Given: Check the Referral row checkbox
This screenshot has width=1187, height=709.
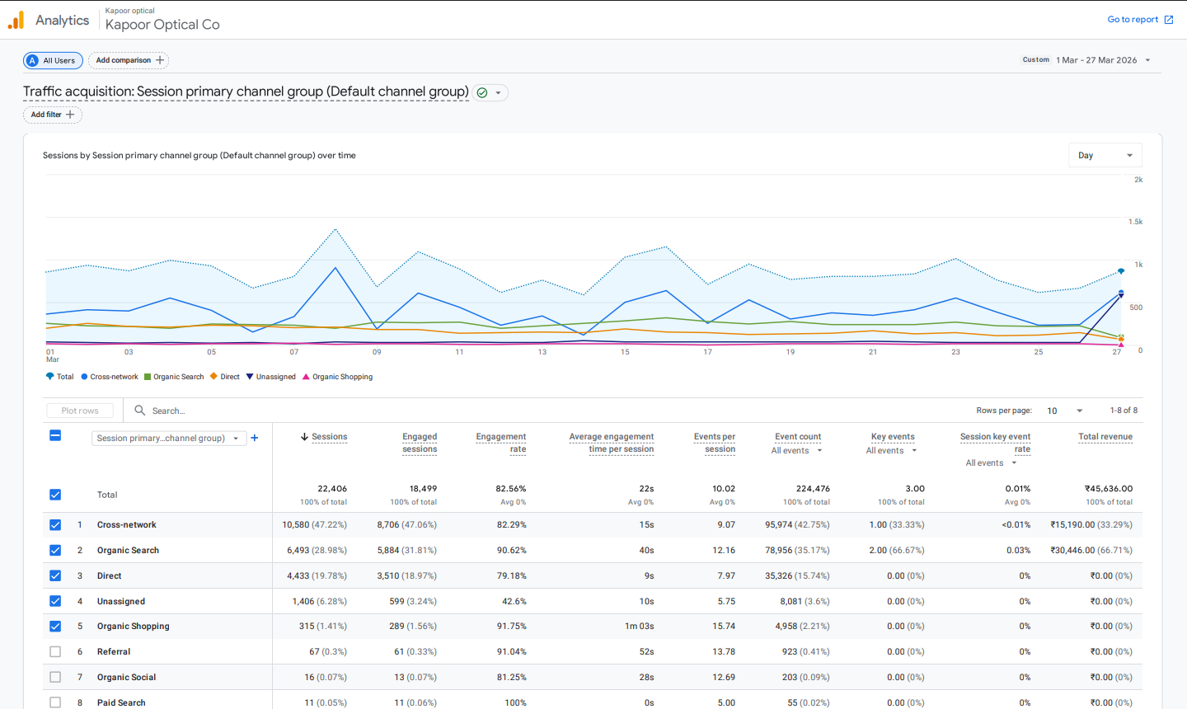Looking at the screenshot, I should point(54,651).
